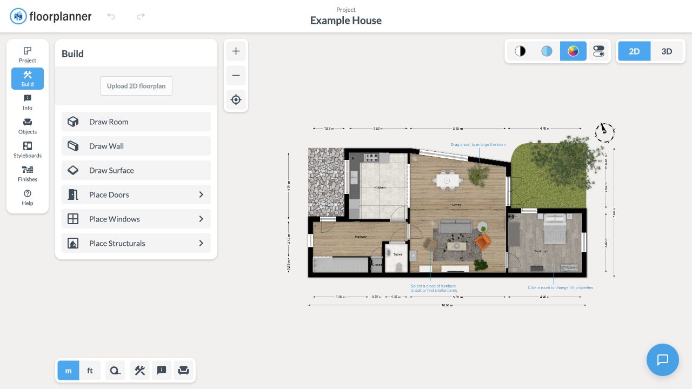Expand Place Structurals chevron

201,243
